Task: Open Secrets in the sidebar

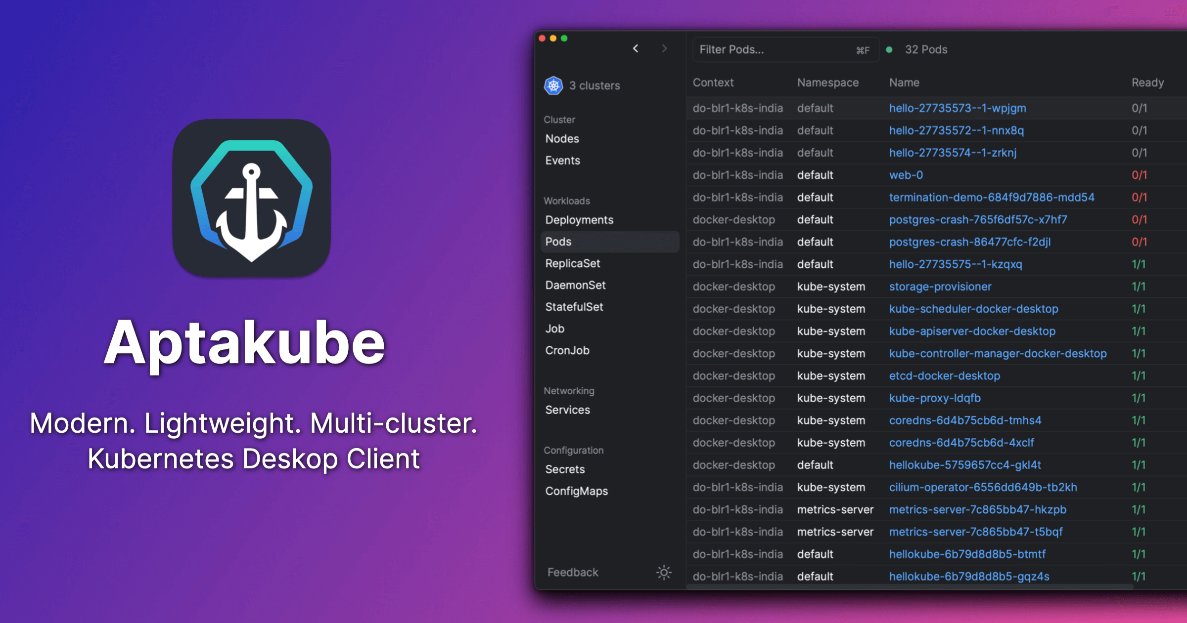Action: point(565,469)
